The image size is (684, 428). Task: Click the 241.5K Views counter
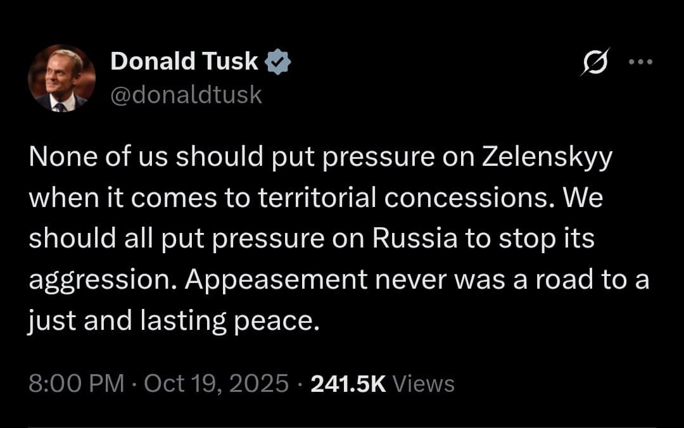click(347, 382)
